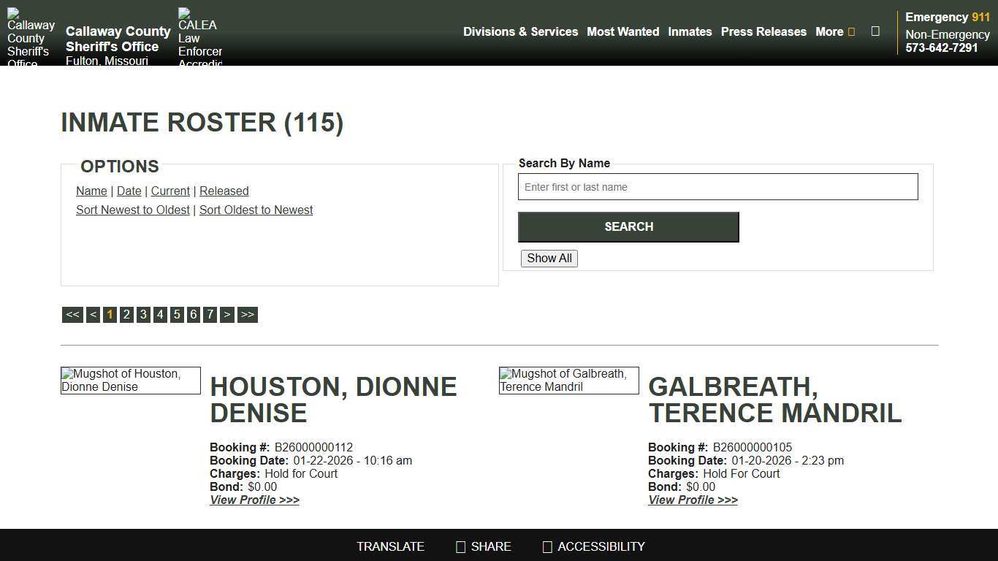Click the Share icon in the footer
The width and height of the screenshot is (998, 561).
[x=460, y=546]
